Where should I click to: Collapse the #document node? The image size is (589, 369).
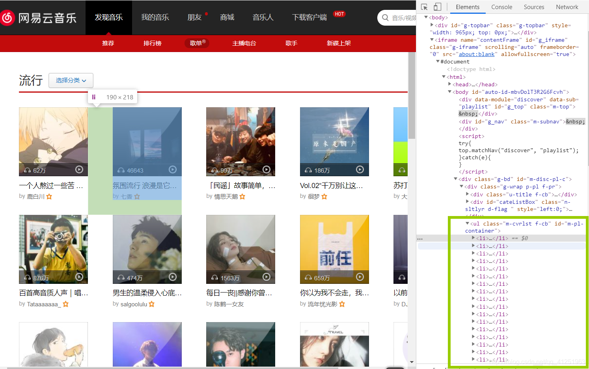[438, 61]
